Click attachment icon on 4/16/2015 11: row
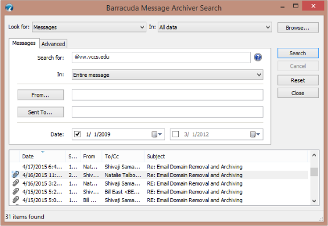This screenshot has width=328, height=226. tap(15, 175)
